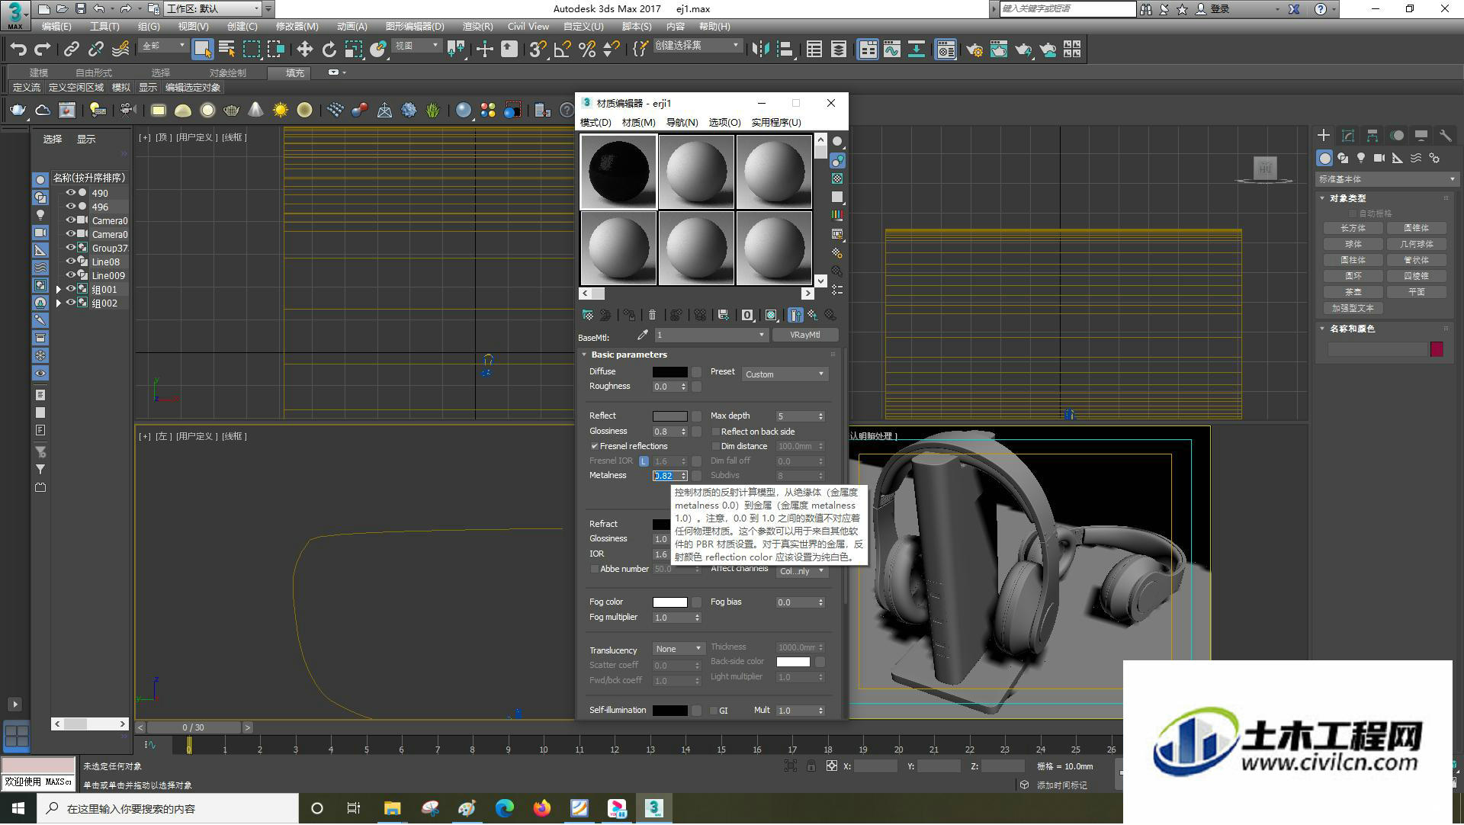Click the VRayMtl material type button
Screen dimensions: 1464x825
805,335
